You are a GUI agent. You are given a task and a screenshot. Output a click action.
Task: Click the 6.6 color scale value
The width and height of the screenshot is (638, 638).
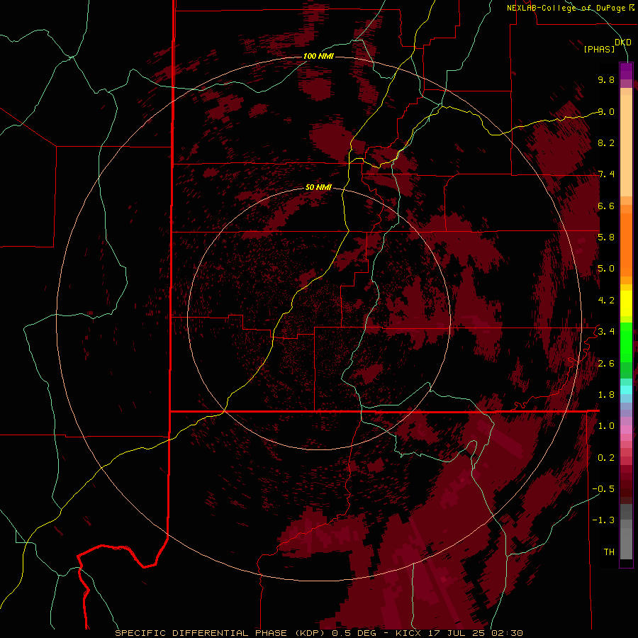click(x=606, y=206)
